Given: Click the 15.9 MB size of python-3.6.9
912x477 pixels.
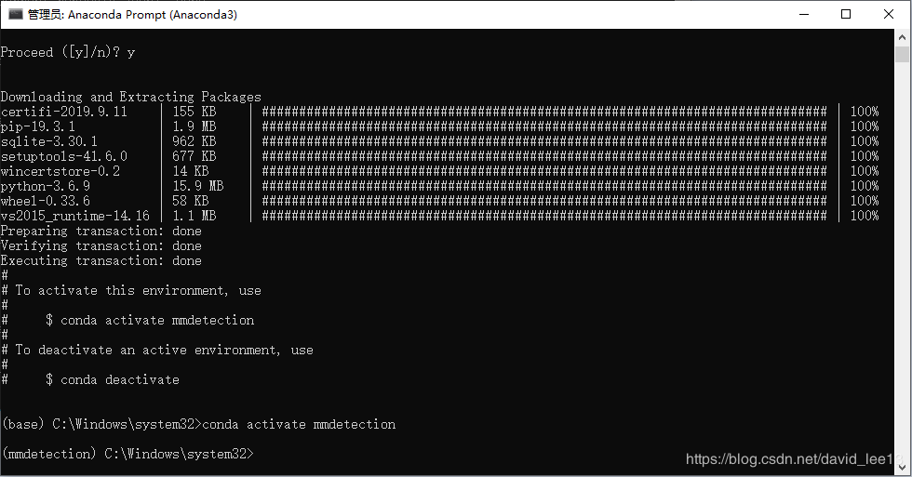Looking at the screenshot, I should [x=197, y=186].
